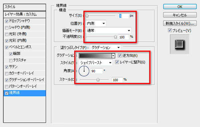Click the サイズ(S) slider handle
This screenshot has width=200, height=127.
87,16
